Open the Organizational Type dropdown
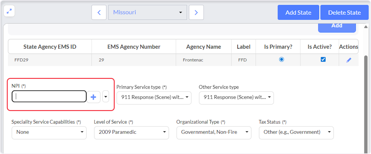Viewport: 371px width, 154px height. click(x=214, y=132)
